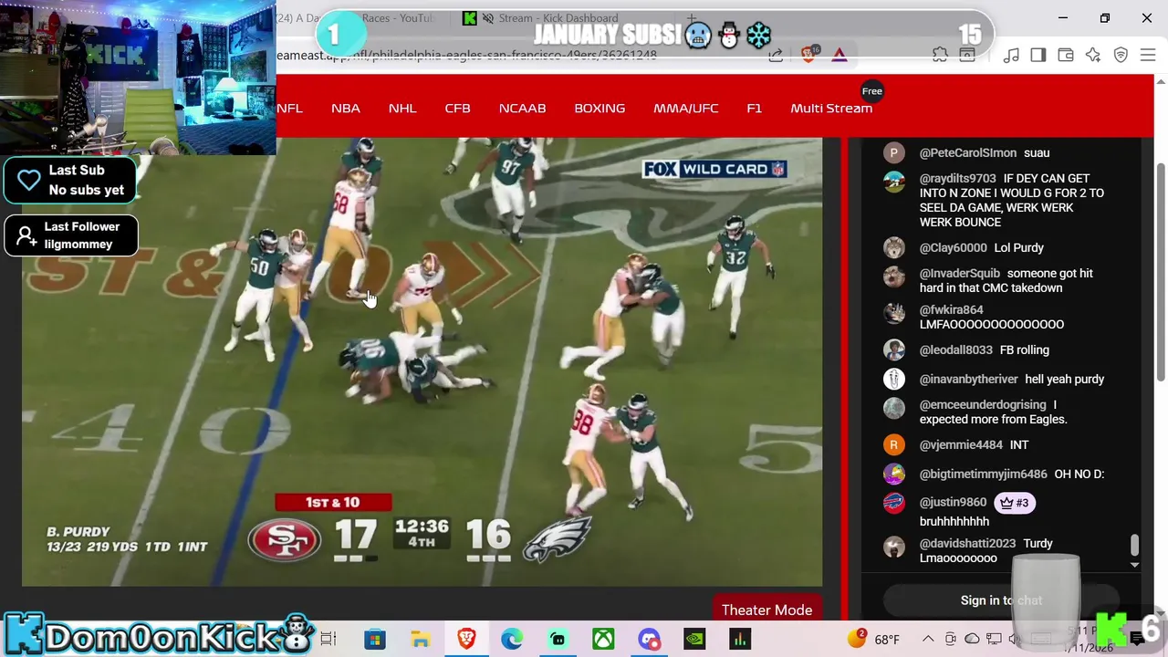The width and height of the screenshot is (1168, 657).
Task: Click username @emceeunderdogrising in chat
Action: pos(983,404)
